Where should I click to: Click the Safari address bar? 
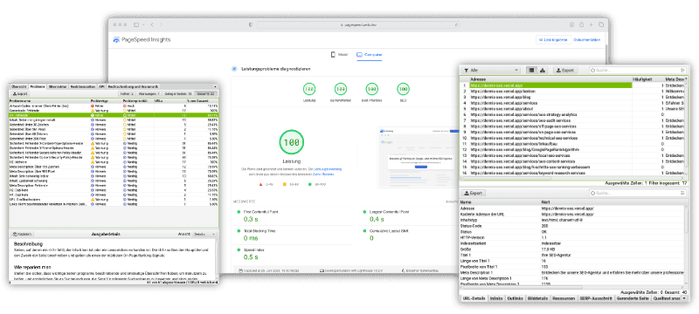point(358,25)
